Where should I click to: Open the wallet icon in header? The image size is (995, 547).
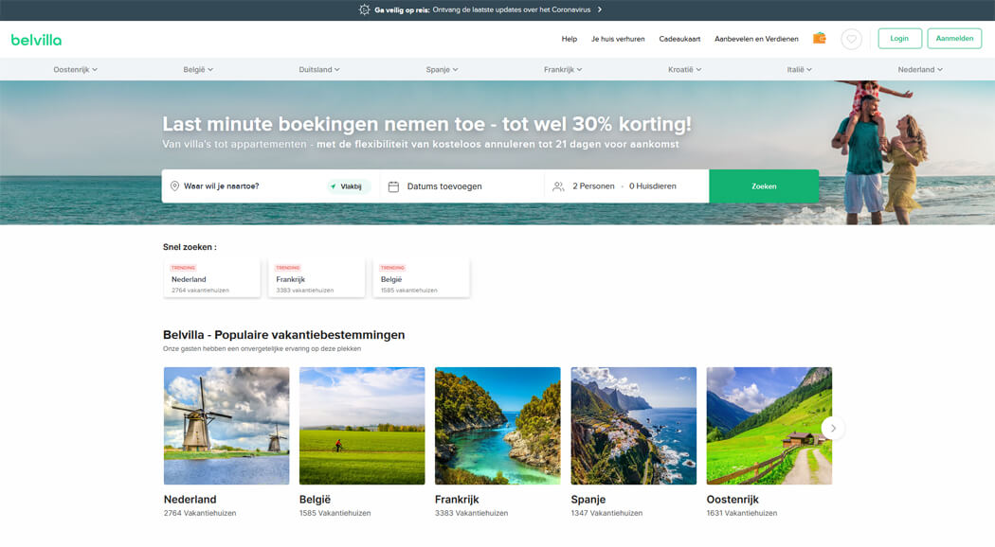pos(820,38)
